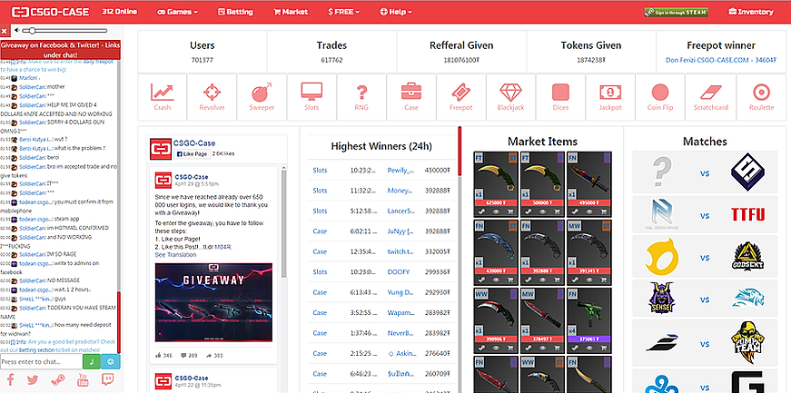Open the Twitch link under chat
Viewport: 791px width, 393px height.
(x=107, y=380)
